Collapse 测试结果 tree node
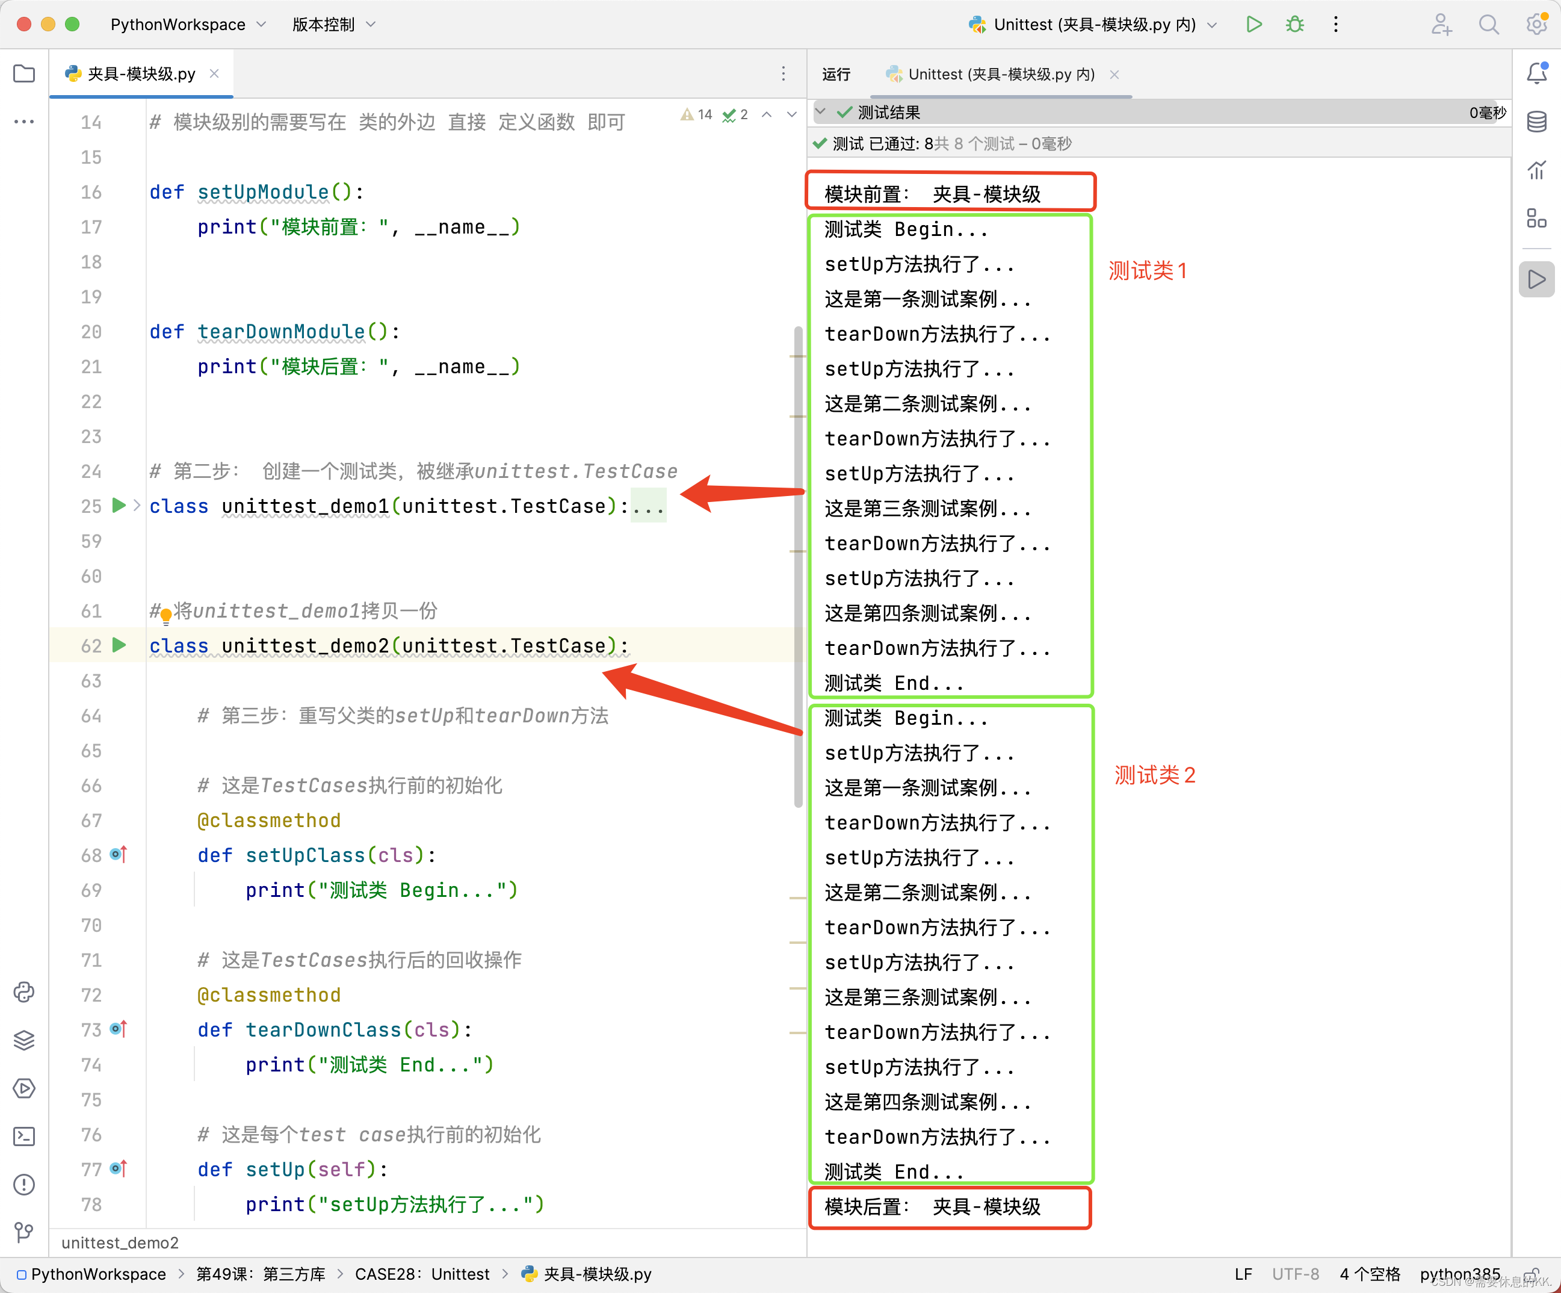Screen dimensions: 1561x1293 pos(821,113)
